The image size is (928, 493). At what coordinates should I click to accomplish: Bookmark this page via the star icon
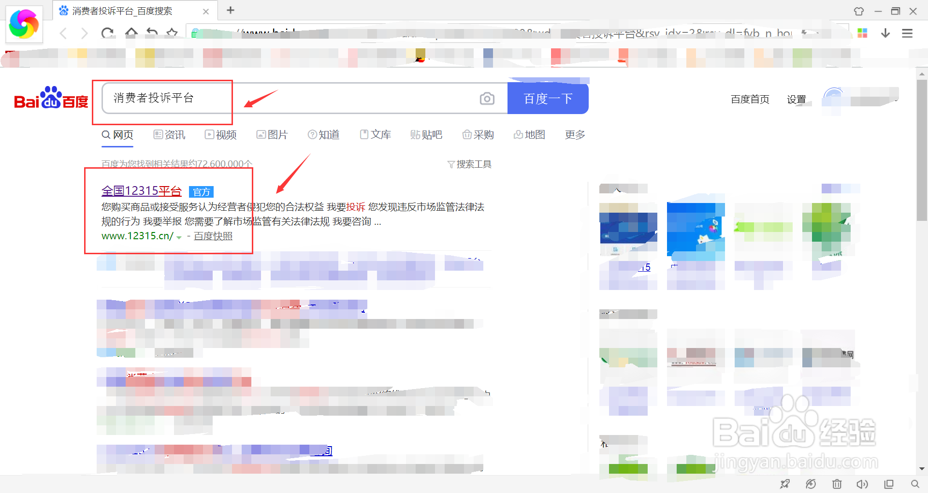click(x=173, y=33)
